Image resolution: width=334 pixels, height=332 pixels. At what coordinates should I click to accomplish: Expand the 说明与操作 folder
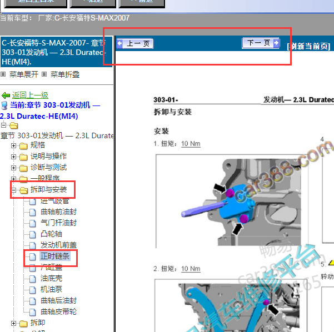13,157
